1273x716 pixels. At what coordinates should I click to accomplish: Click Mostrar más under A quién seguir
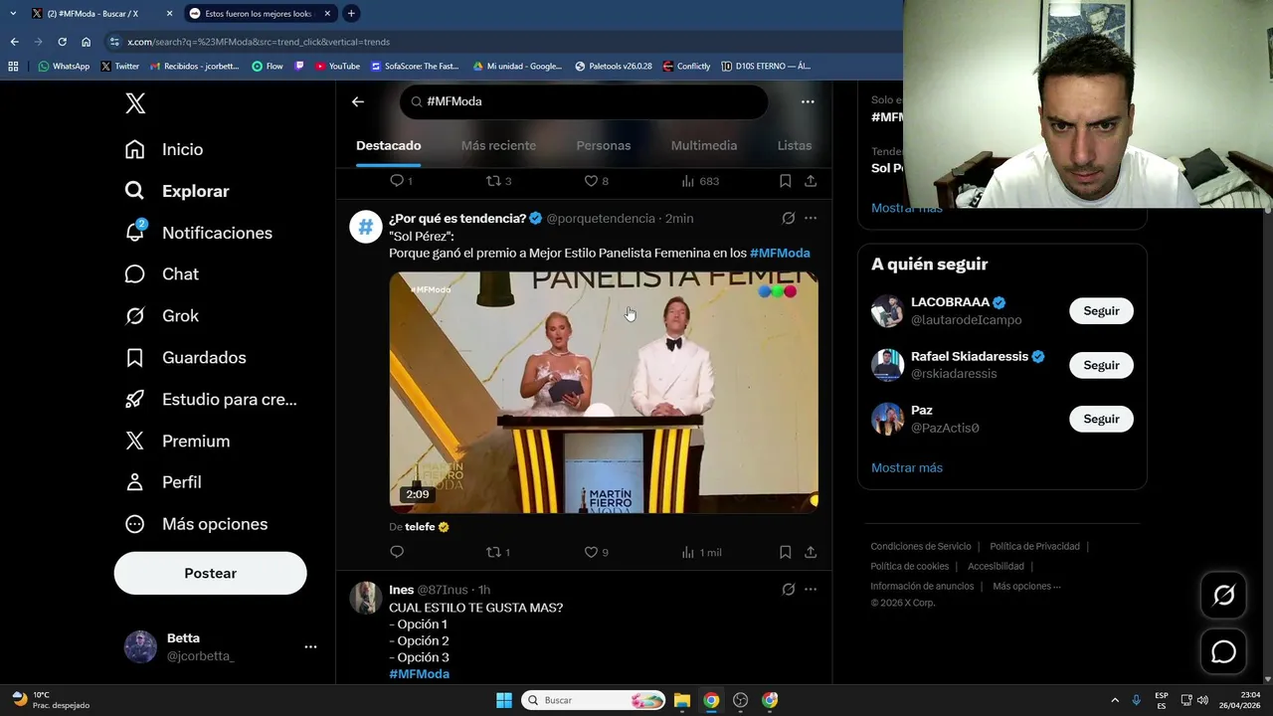tap(907, 467)
